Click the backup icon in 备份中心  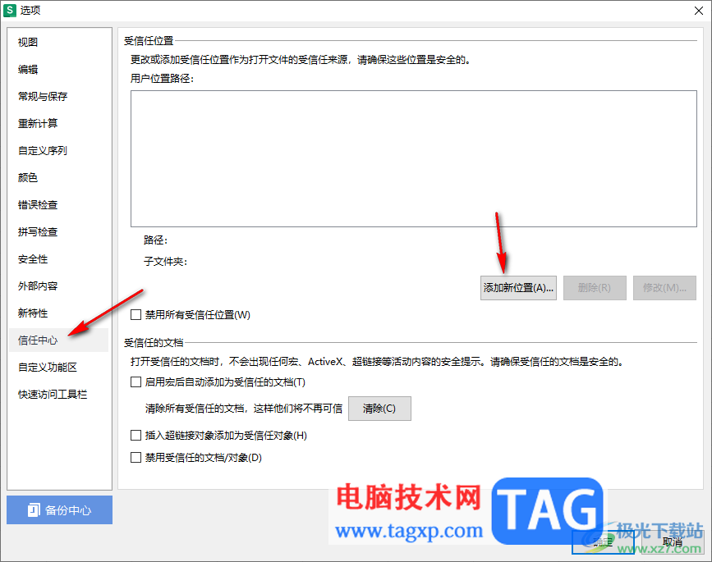[x=34, y=509]
